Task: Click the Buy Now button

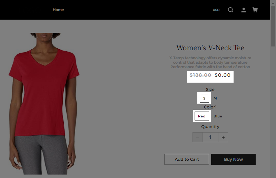Action: tap(234, 159)
